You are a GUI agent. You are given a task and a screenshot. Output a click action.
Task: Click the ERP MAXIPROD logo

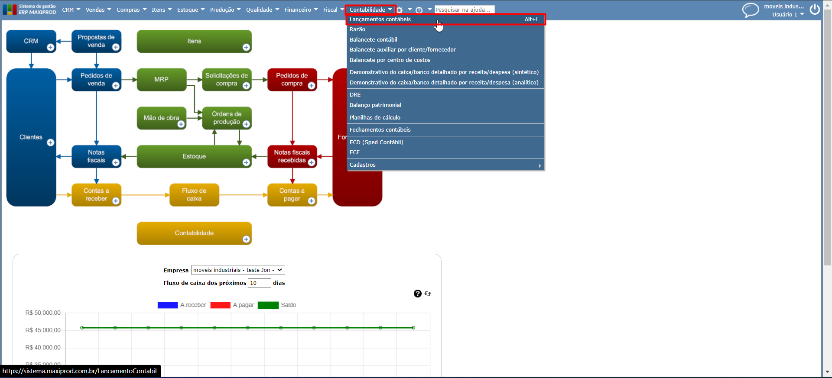point(29,10)
